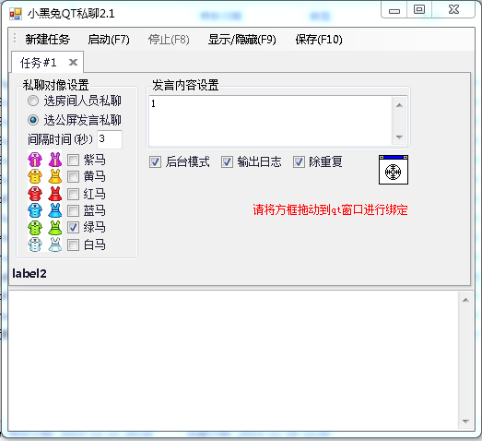Click the 间隔时间(秒) label
Image resolution: width=482 pixels, height=441 pixels.
60,139
